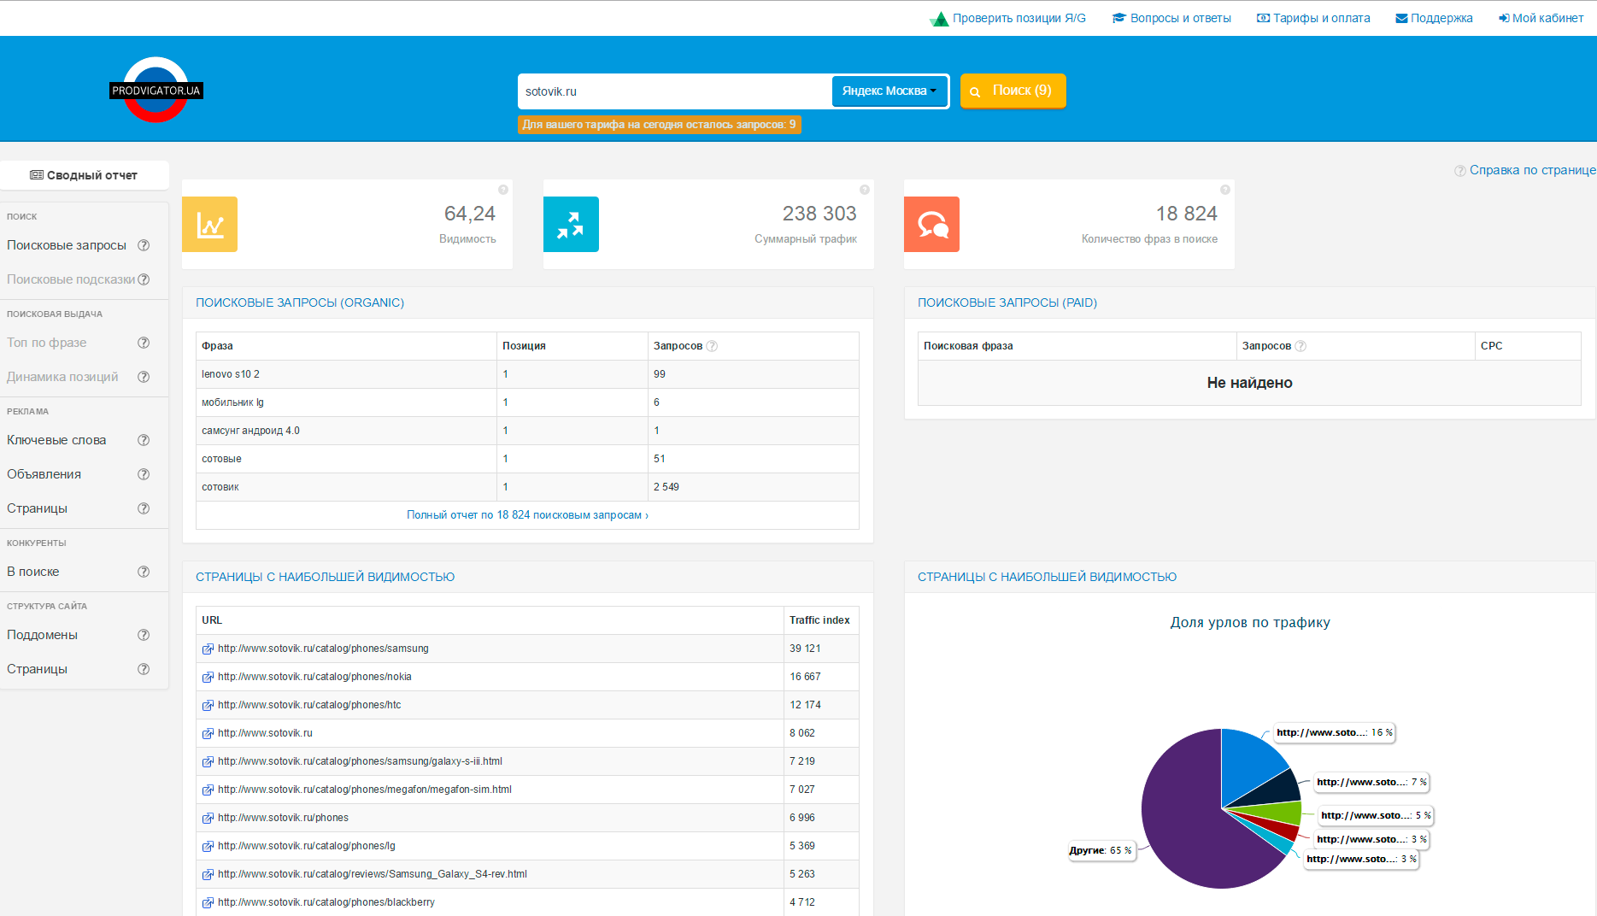Open full report on 18 824 search queries
Screen dimensions: 1597x916
coord(527,515)
